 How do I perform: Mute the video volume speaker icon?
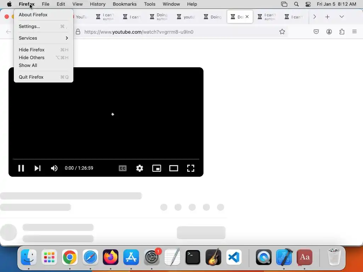(54, 168)
